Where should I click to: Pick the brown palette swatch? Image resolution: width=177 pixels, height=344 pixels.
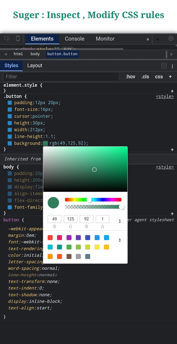[x=69, y=256]
